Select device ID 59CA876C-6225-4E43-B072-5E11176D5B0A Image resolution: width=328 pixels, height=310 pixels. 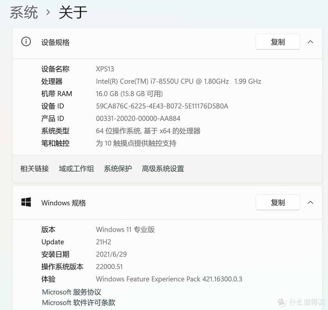[x=162, y=106]
